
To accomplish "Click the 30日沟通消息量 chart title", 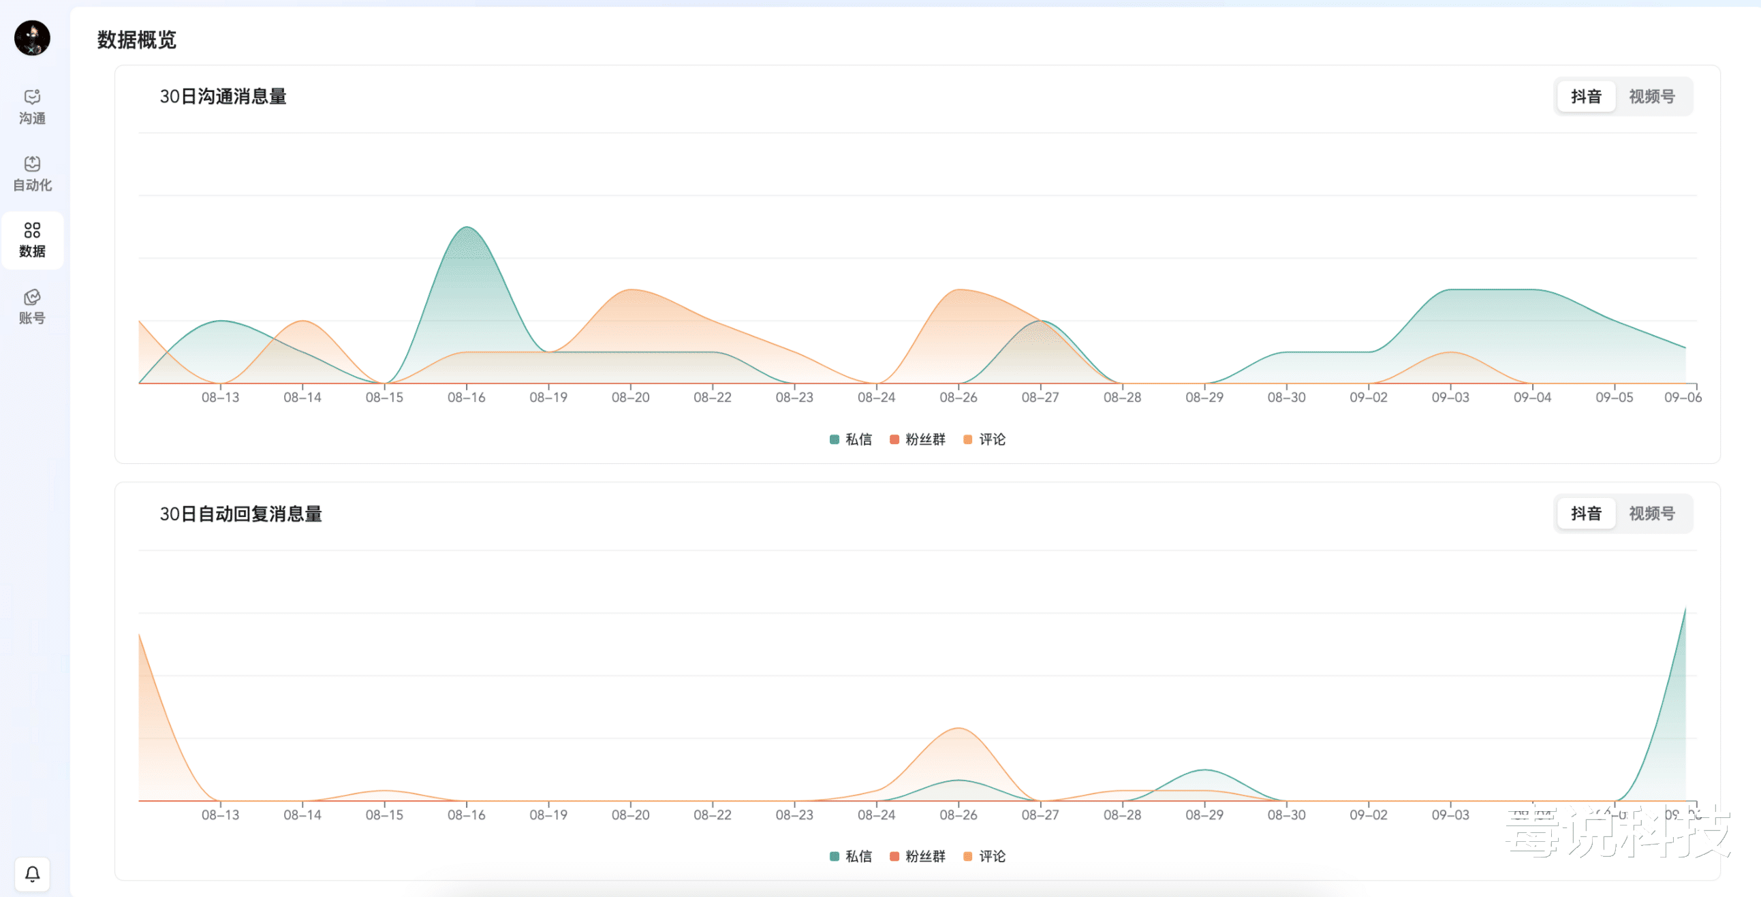I will click(223, 97).
